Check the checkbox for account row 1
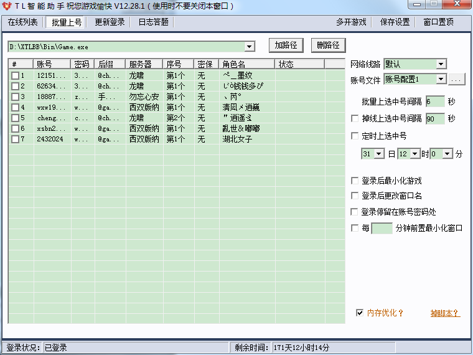The image size is (473, 355). (x=15, y=75)
